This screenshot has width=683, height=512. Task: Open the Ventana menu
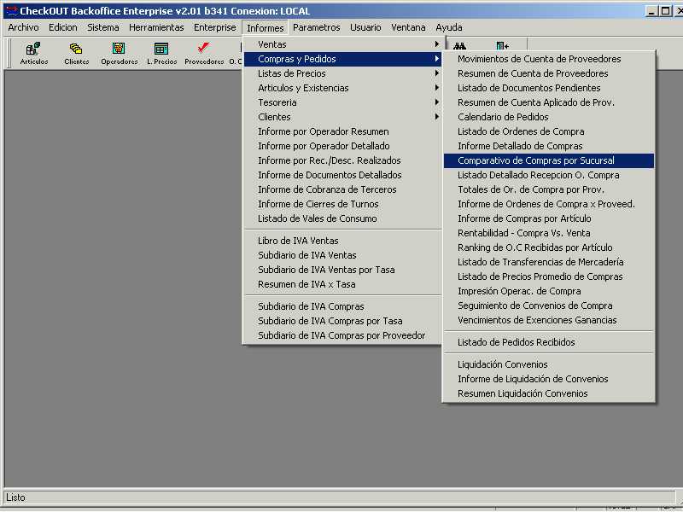tap(408, 27)
